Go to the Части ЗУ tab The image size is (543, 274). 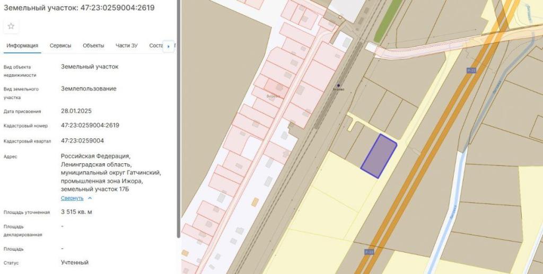click(x=127, y=46)
